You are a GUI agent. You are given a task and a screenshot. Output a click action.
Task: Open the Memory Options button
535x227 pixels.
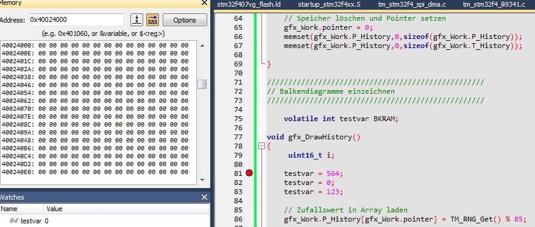click(x=185, y=19)
